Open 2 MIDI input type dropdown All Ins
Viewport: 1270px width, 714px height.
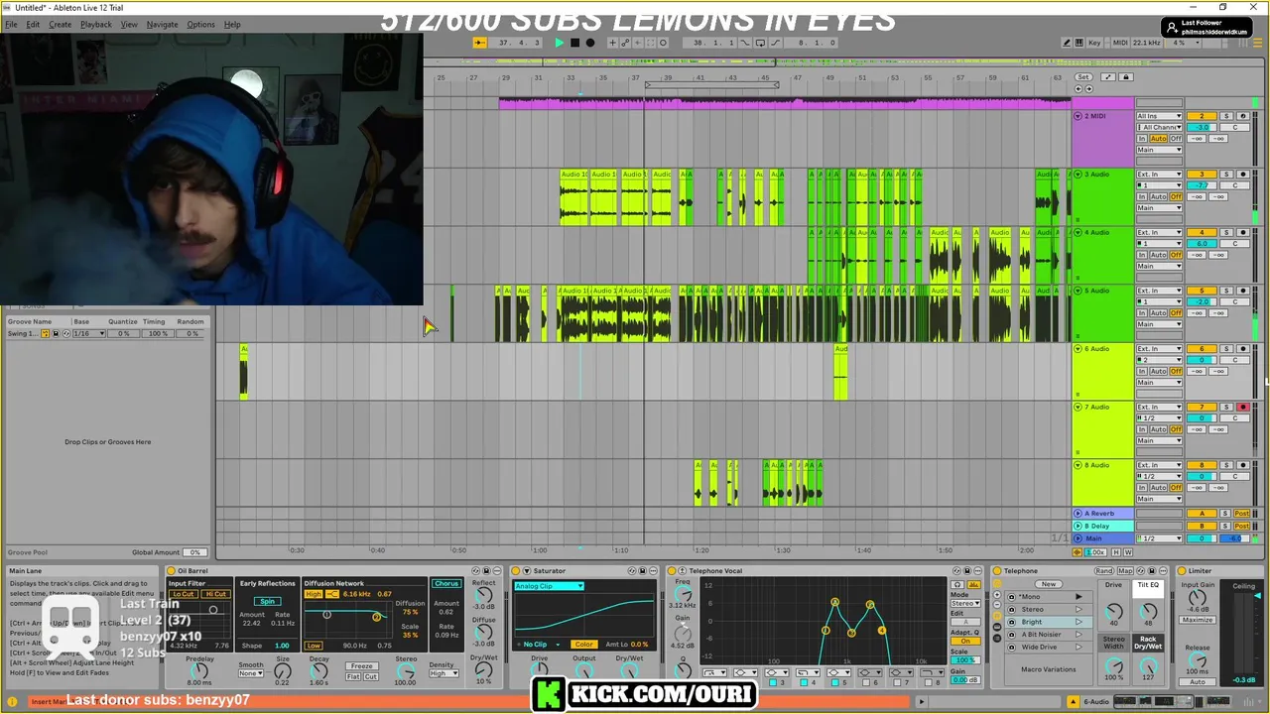point(1159,116)
